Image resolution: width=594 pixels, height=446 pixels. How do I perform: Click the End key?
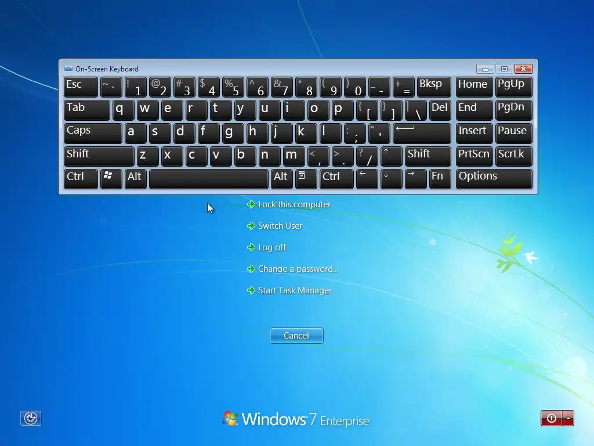click(x=475, y=110)
